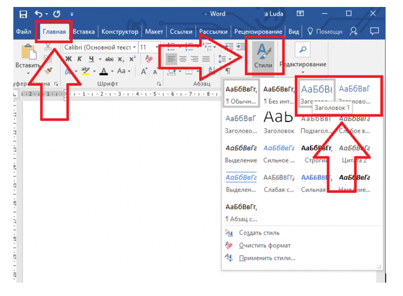Toggle Italic К formatting
This screenshot has height=296, width=403.
point(80,59)
